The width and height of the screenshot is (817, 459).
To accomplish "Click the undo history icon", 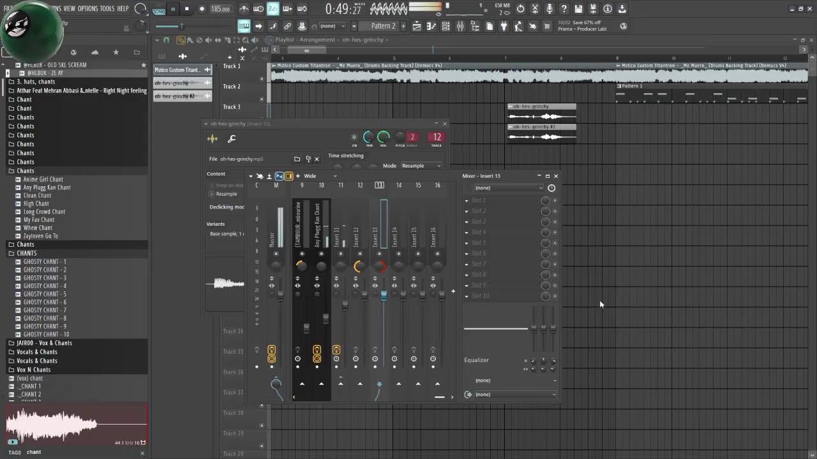I will pyautogui.click(x=521, y=9).
